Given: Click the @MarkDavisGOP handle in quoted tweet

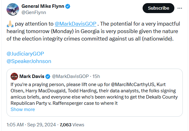Looking at the screenshot, I should pyautogui.click(x=70, y=76).
